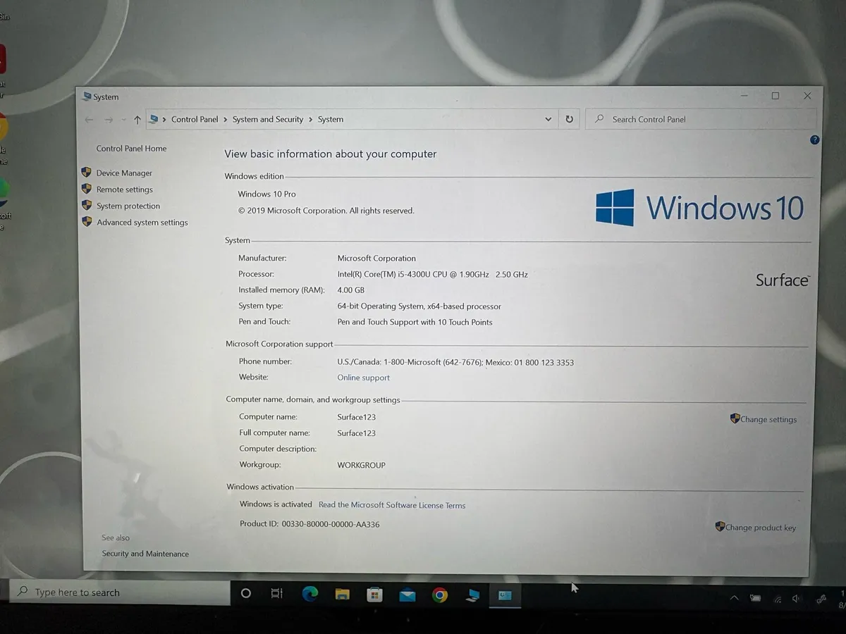Open System protection link
Image resolution: width=846 pixels, height=634 pixels.
click(128, 206)
